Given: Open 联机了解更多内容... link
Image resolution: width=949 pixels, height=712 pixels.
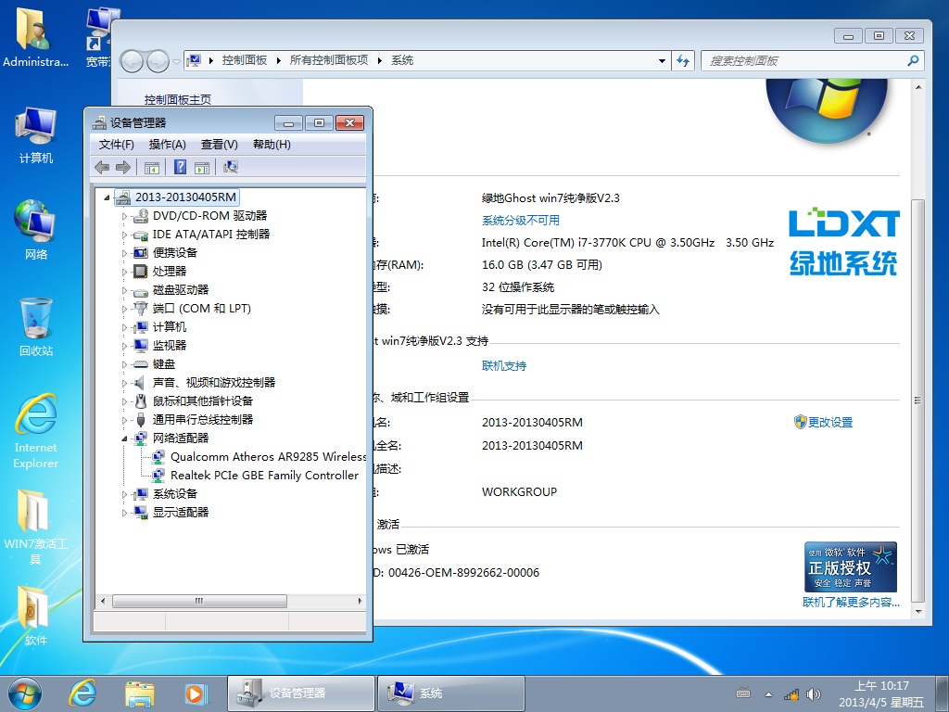Looking at the screenshot, I should [851, 602].
